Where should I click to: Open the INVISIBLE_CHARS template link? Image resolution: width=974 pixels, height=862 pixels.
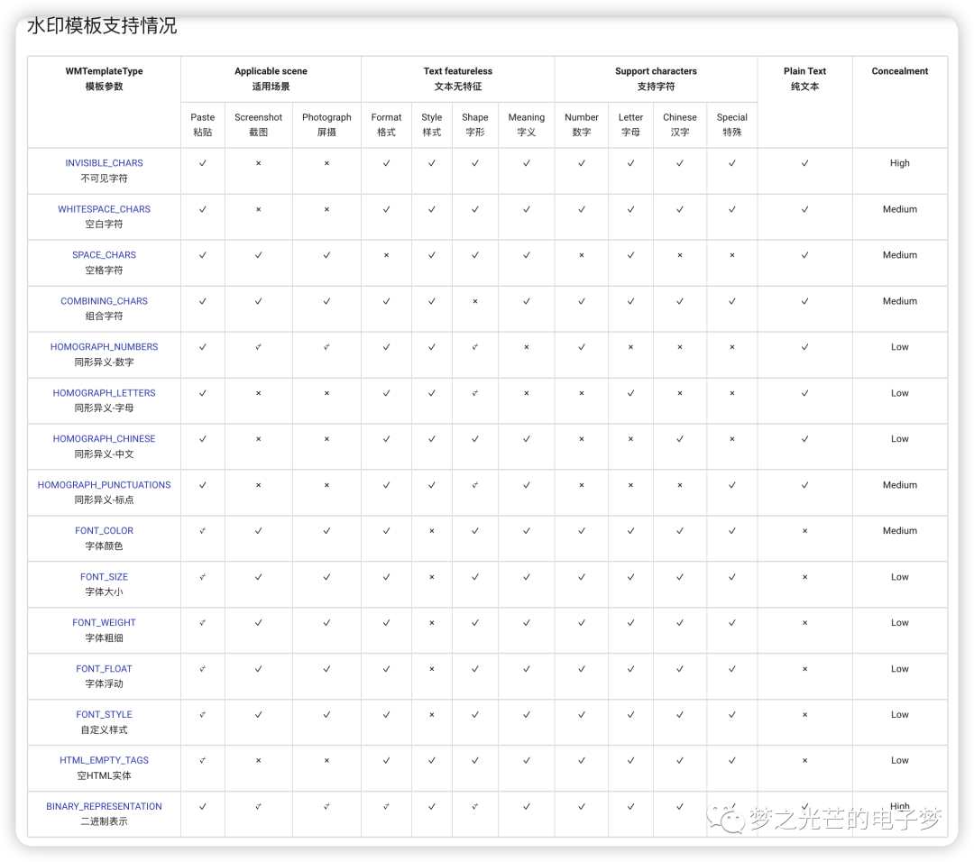point(104,162)
